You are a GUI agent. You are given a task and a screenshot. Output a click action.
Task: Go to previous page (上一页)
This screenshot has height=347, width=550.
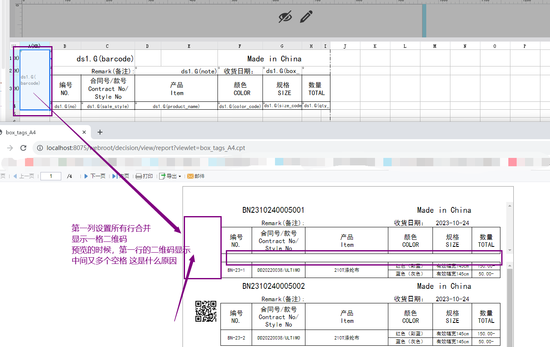tap(24, 176)
